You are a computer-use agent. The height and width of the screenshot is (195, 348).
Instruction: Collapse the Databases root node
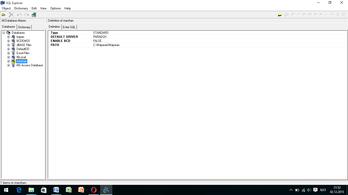pyautogui.click(x=4, y=33)
